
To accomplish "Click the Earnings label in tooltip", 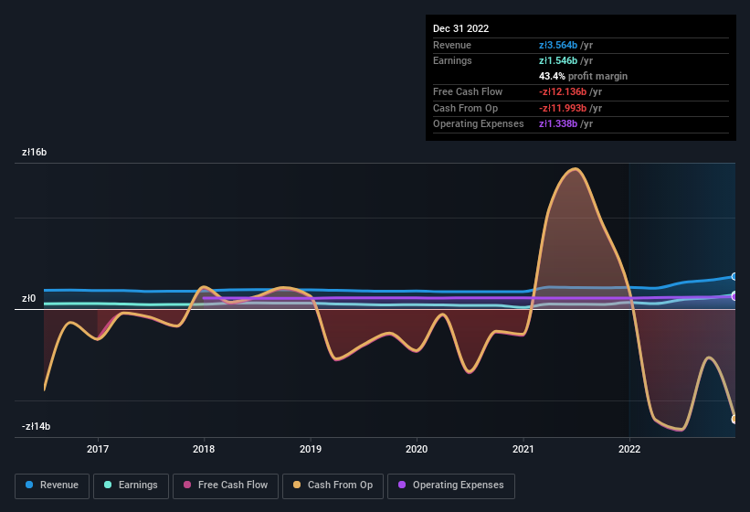I will point(452,60).
